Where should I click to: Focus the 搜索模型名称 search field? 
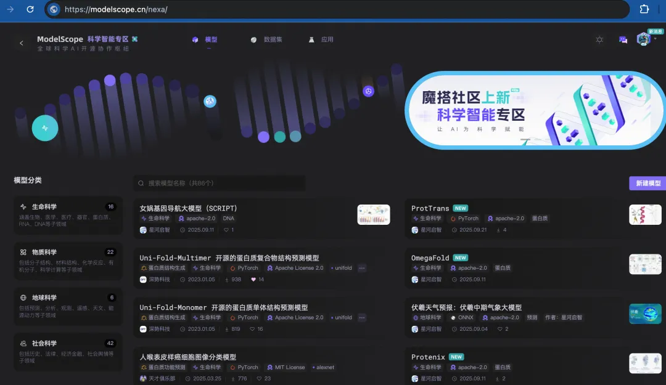(x=220, y=184)
